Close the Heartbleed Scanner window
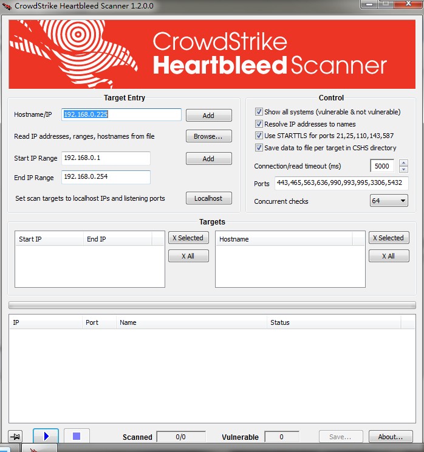The image size is (424, 452). tap(408, 4)
